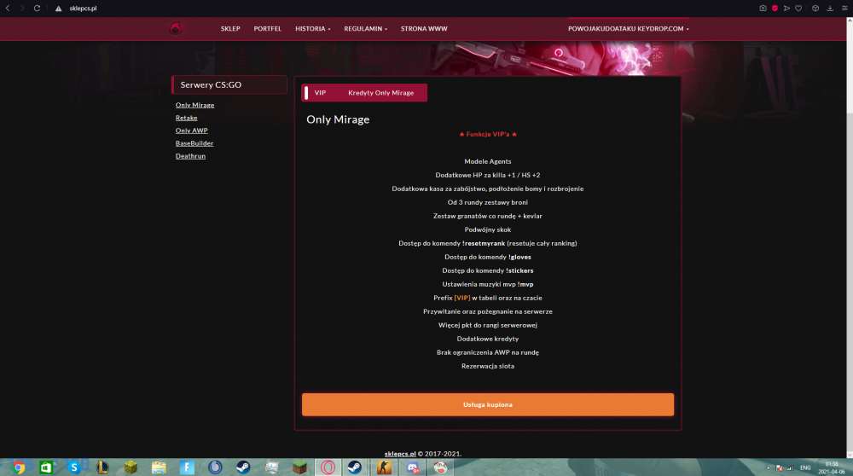Expand the HISTORIA dropdown menu
Screen dimensions: 853x476
[x=313, y=29]
